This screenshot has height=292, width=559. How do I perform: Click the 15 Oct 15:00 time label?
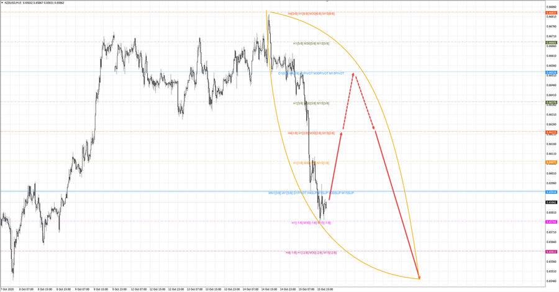[x=325, y=289]
